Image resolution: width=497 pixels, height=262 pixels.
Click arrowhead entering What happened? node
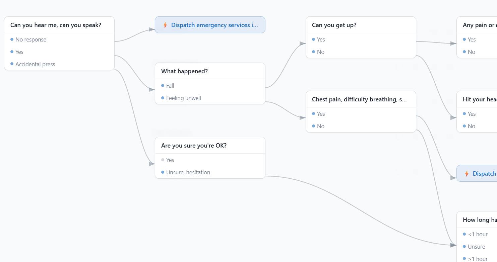click(152, 90)
